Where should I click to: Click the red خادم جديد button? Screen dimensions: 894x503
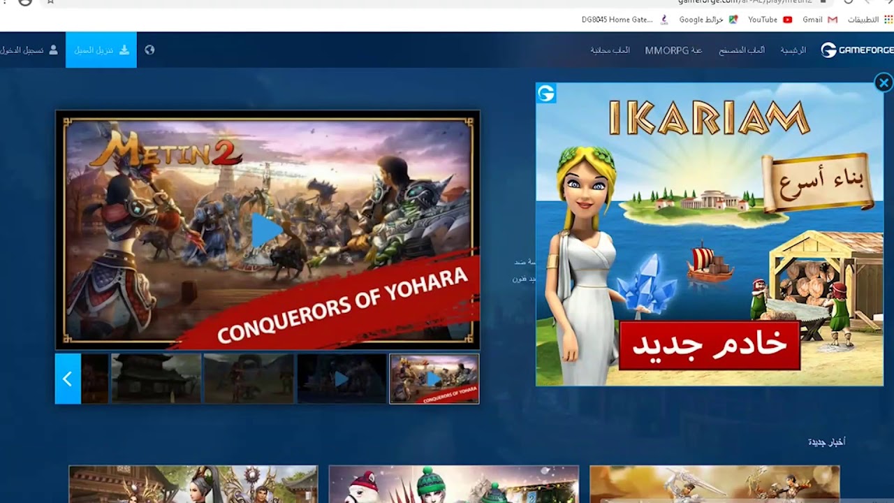click(710, 345)
